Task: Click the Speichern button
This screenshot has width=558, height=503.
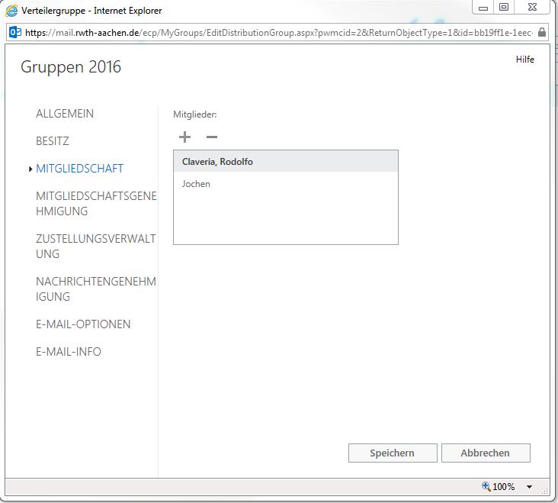Action: point(392,453)
